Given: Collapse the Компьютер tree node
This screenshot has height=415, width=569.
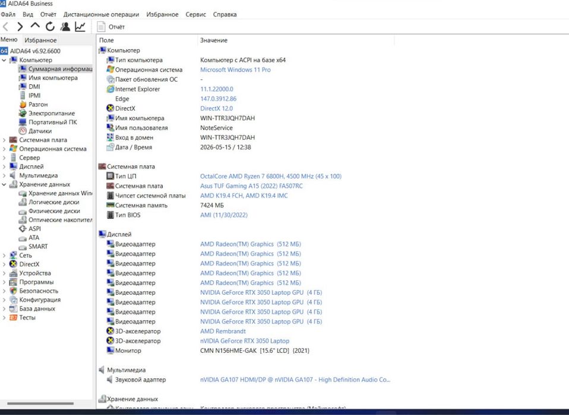Looking at the screenshot, I should click(4, 60).
